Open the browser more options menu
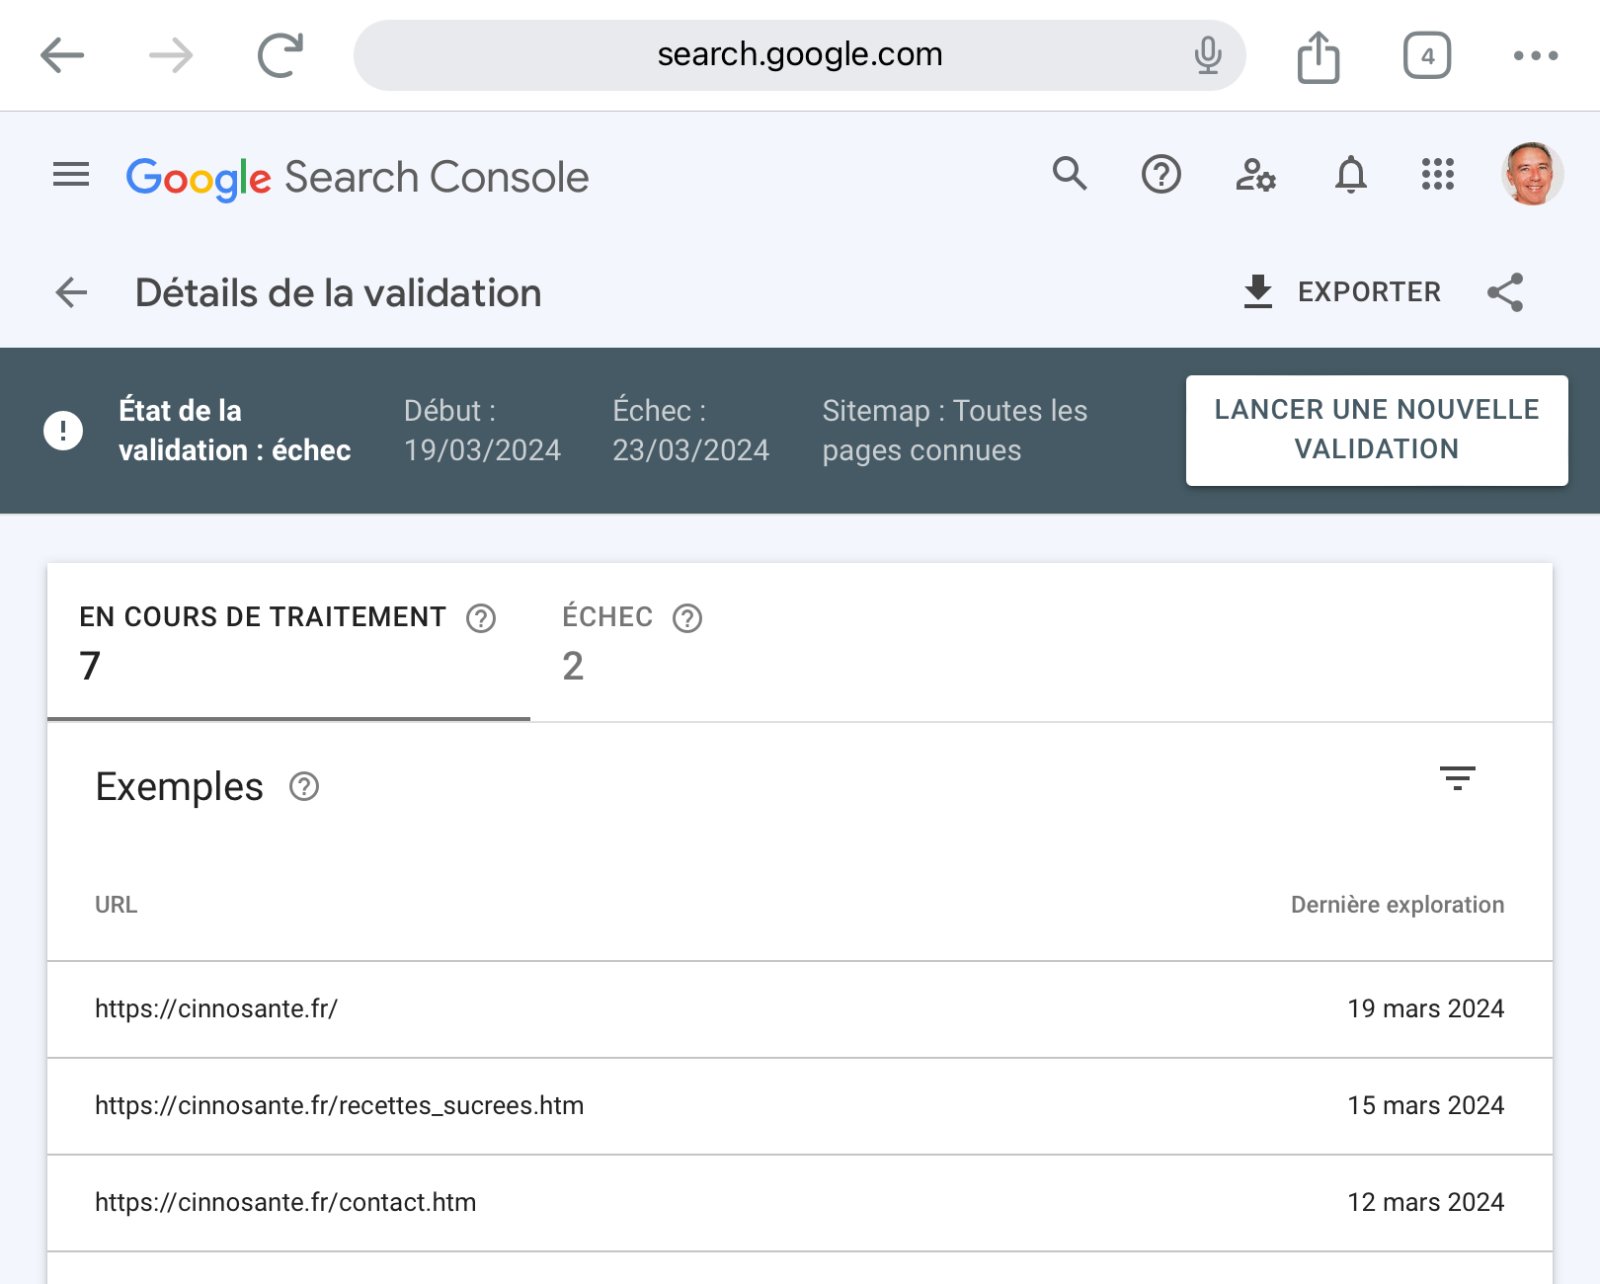 1535,55
